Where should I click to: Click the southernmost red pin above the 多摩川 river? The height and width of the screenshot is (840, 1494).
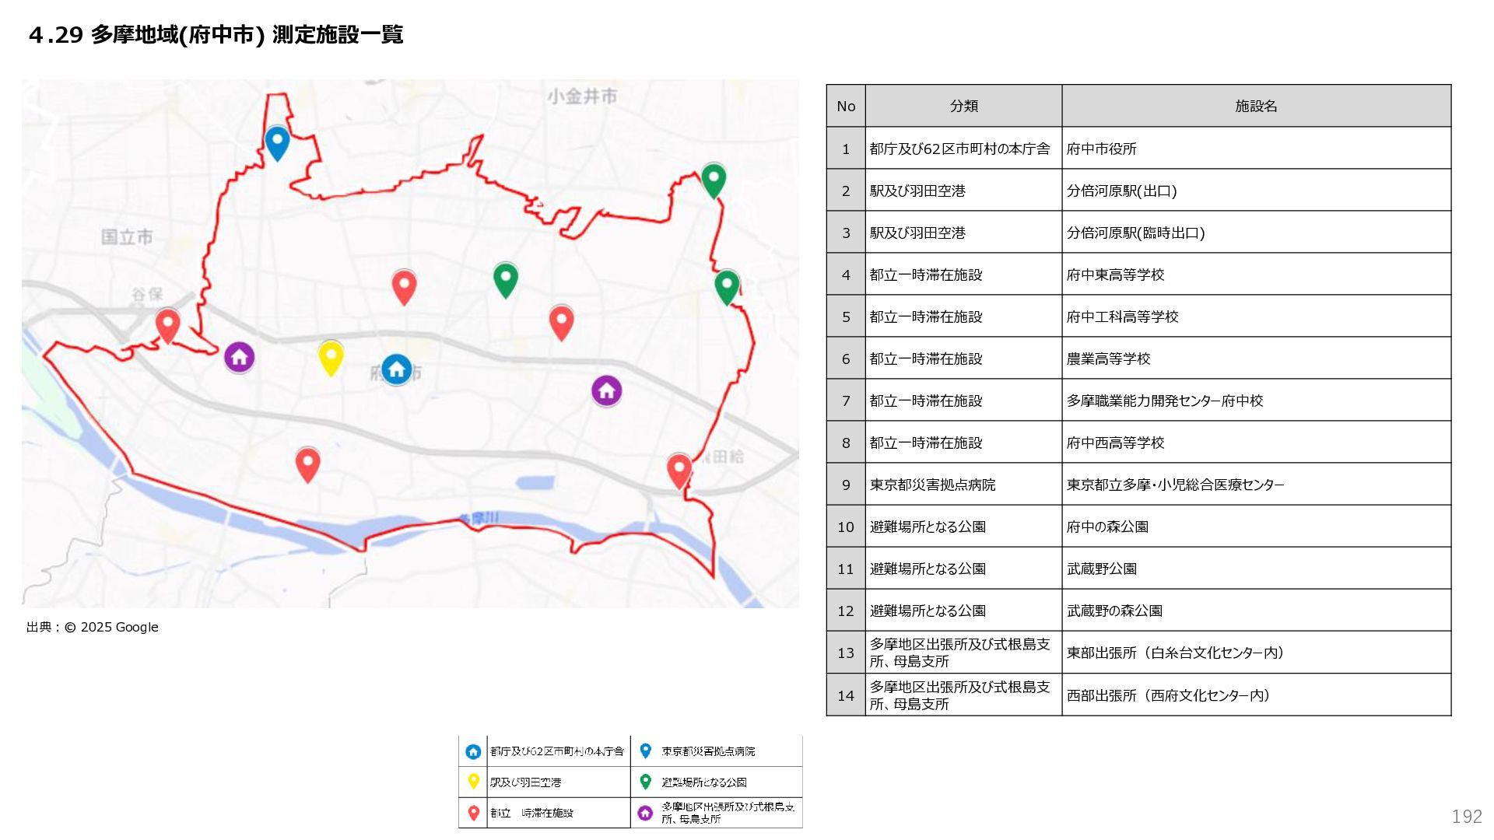point(307,464)
